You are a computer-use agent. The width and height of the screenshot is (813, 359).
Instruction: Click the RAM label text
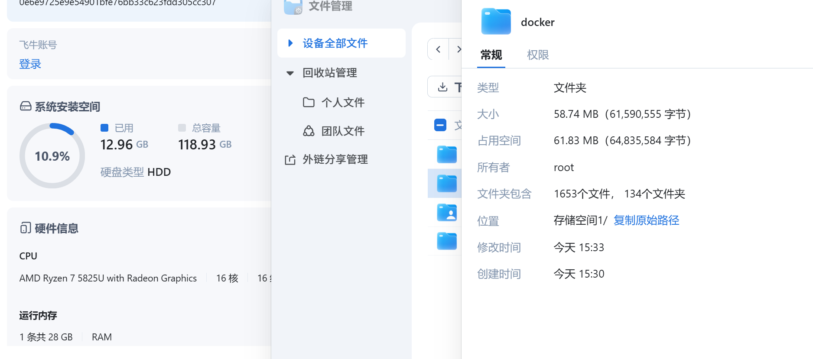(x=102, y=337)
